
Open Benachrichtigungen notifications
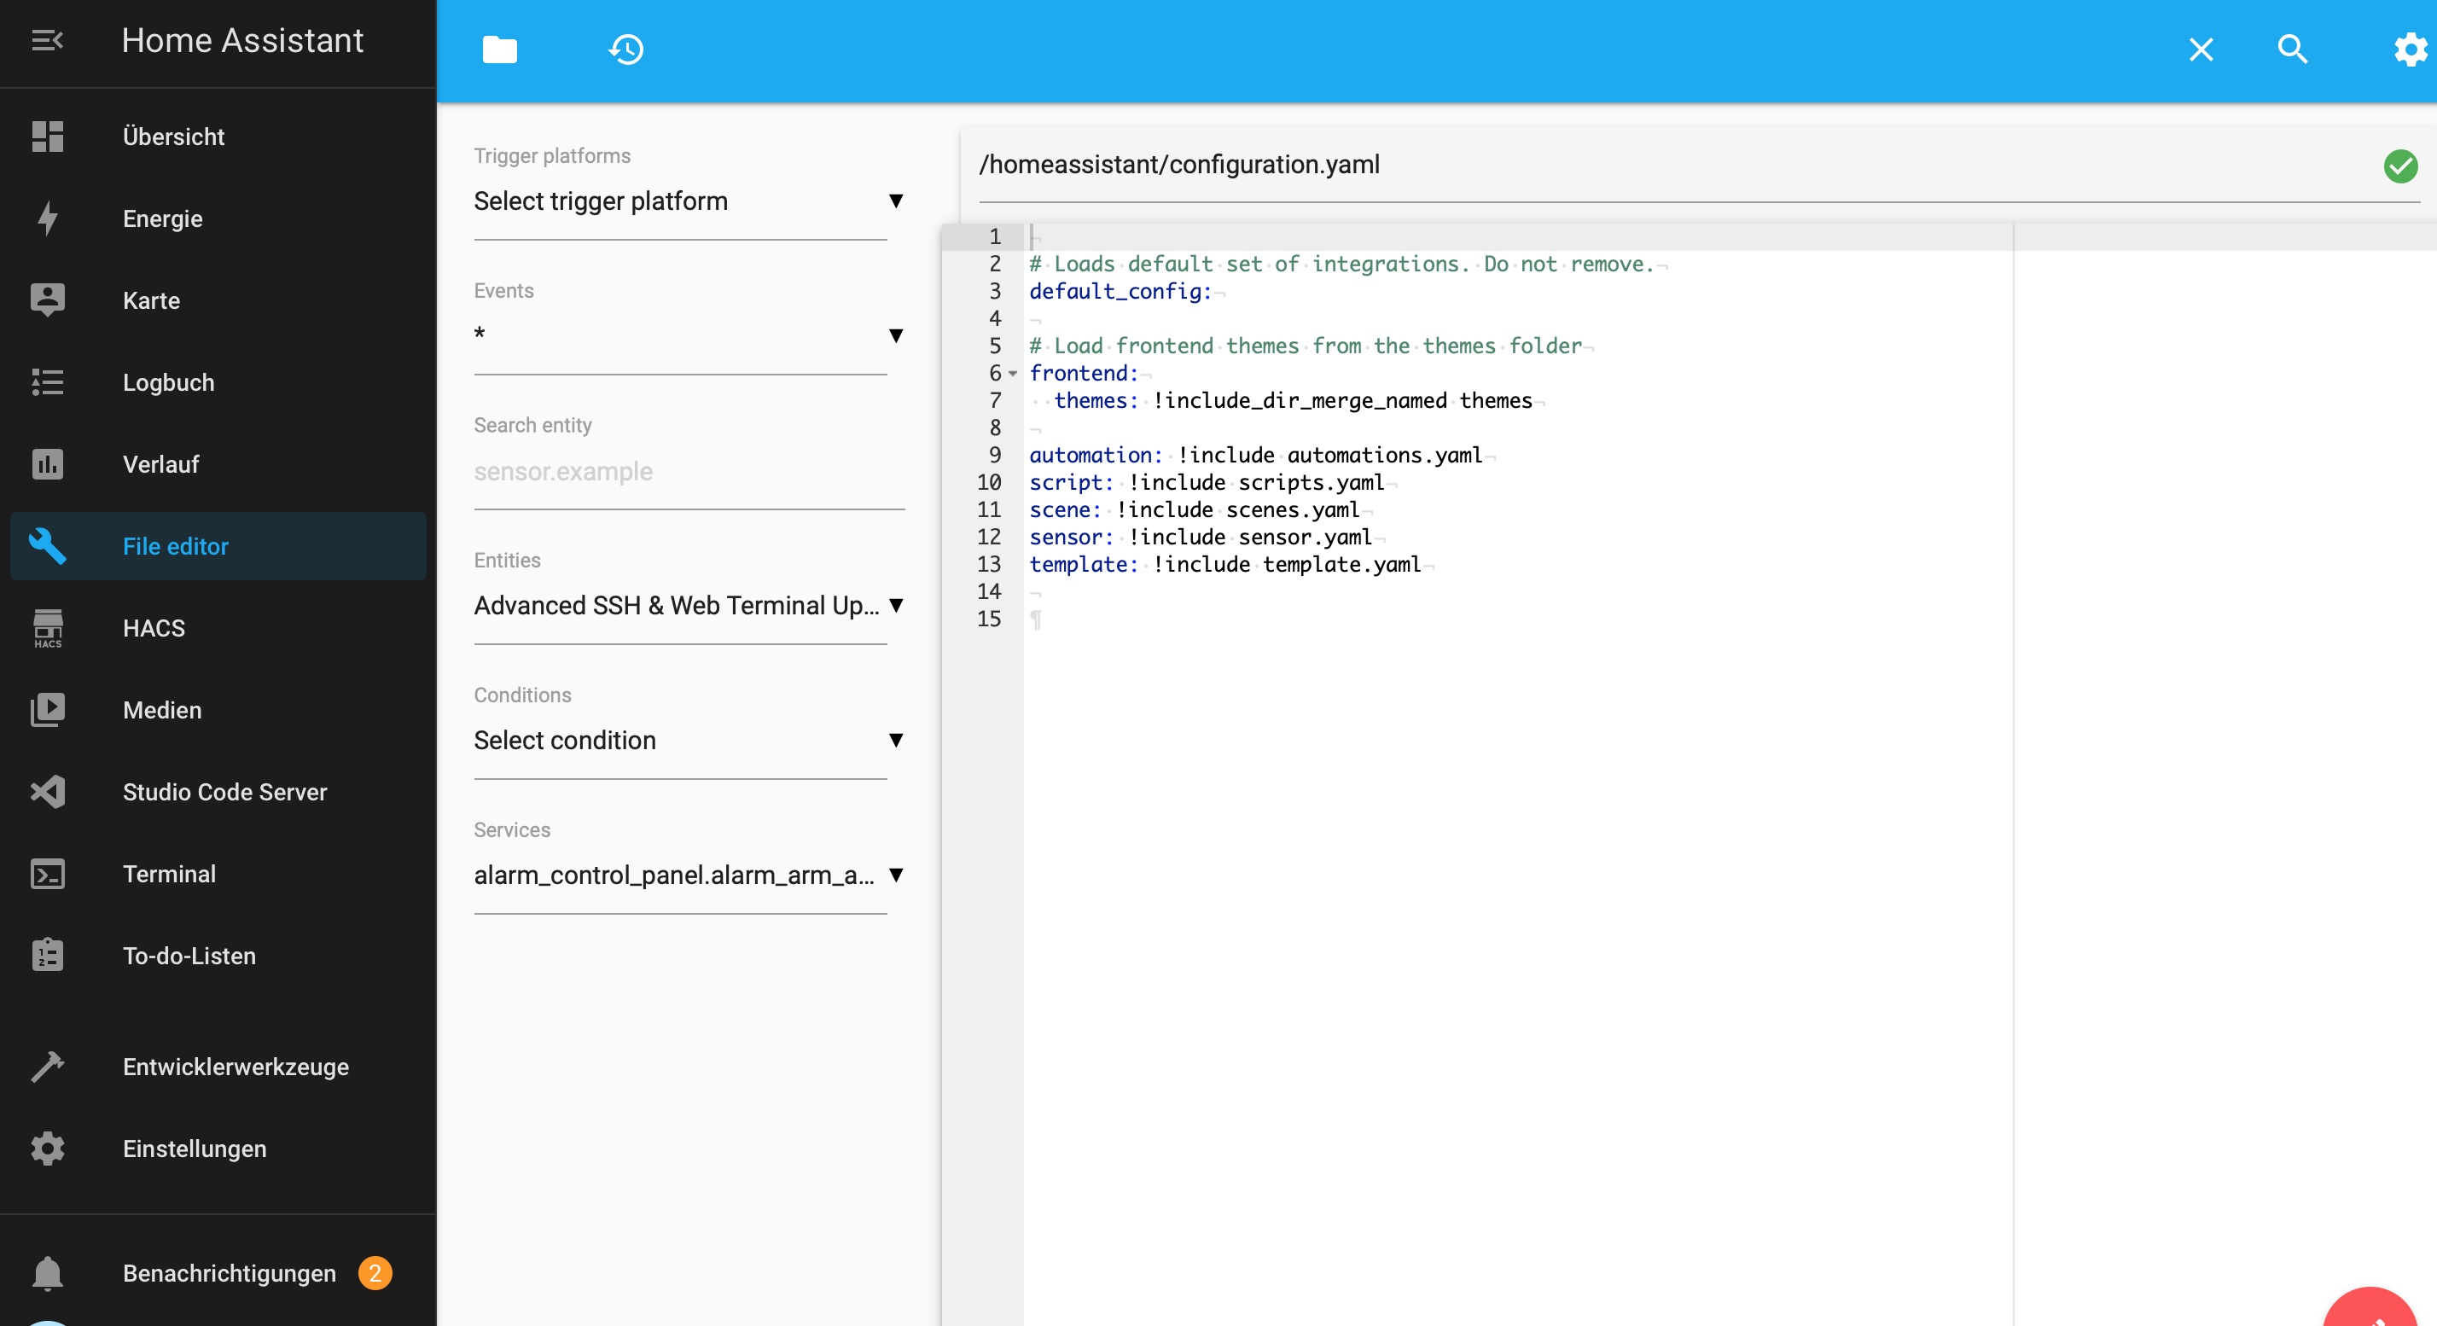(x=228, y=1273)
